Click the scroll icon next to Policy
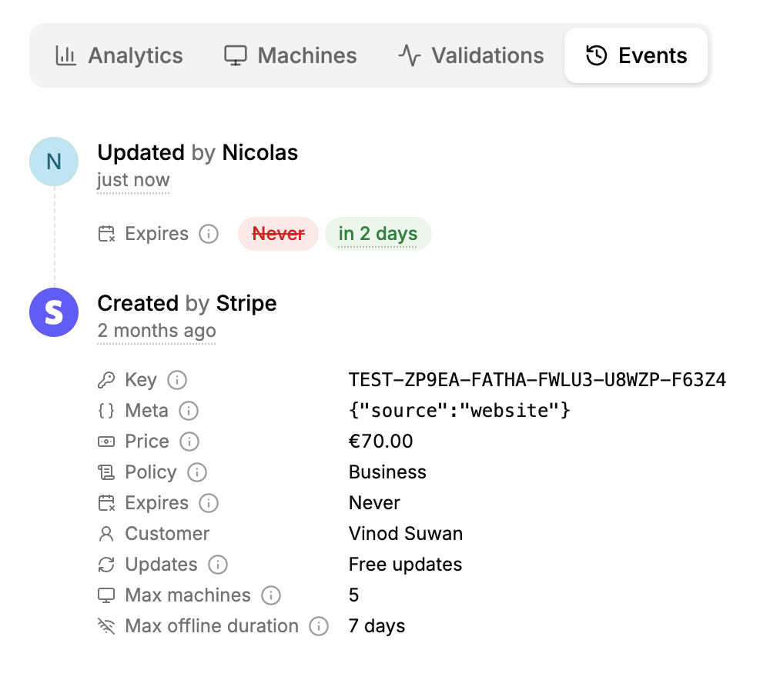The height and width of the screenshot is (680, 770). click(106, 472)
